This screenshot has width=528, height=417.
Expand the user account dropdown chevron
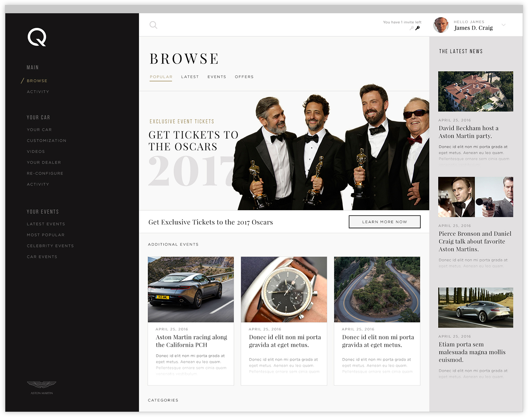(x=503, y=25)
